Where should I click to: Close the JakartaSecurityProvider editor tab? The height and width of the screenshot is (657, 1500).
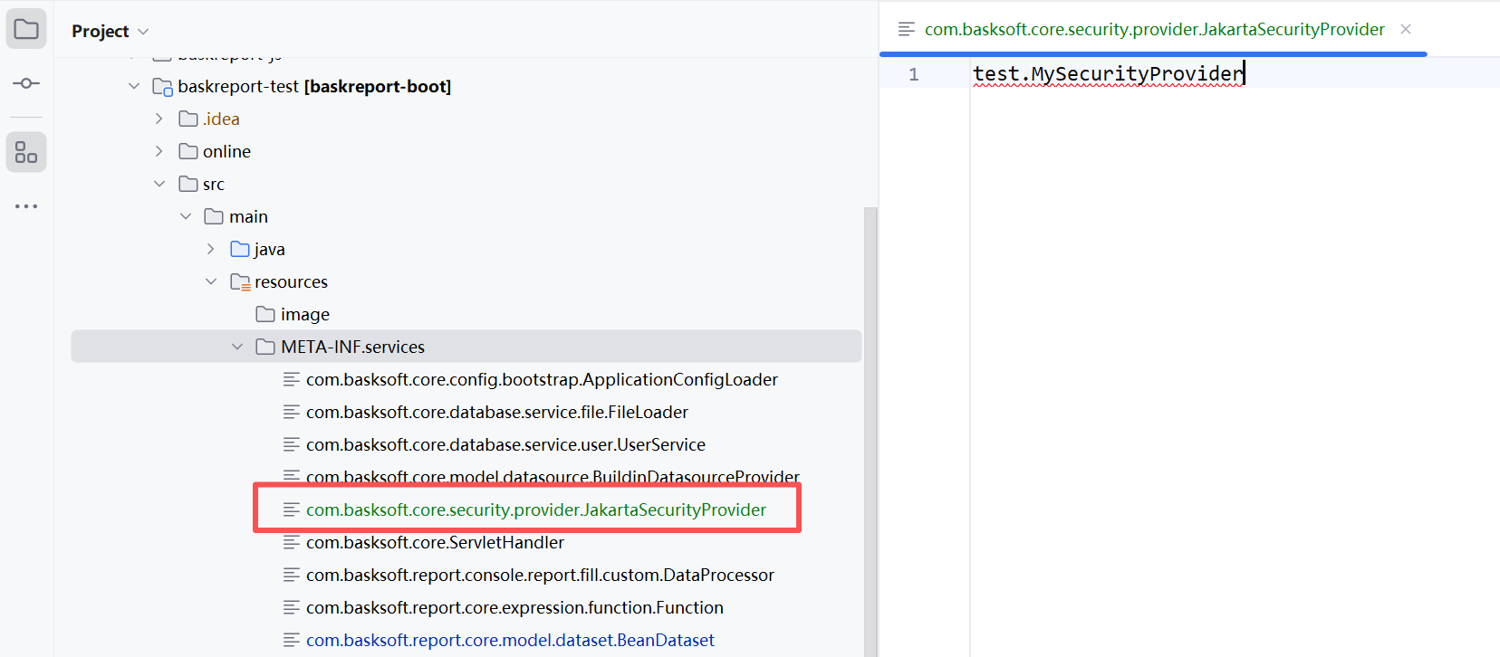tap(1406, 29)
